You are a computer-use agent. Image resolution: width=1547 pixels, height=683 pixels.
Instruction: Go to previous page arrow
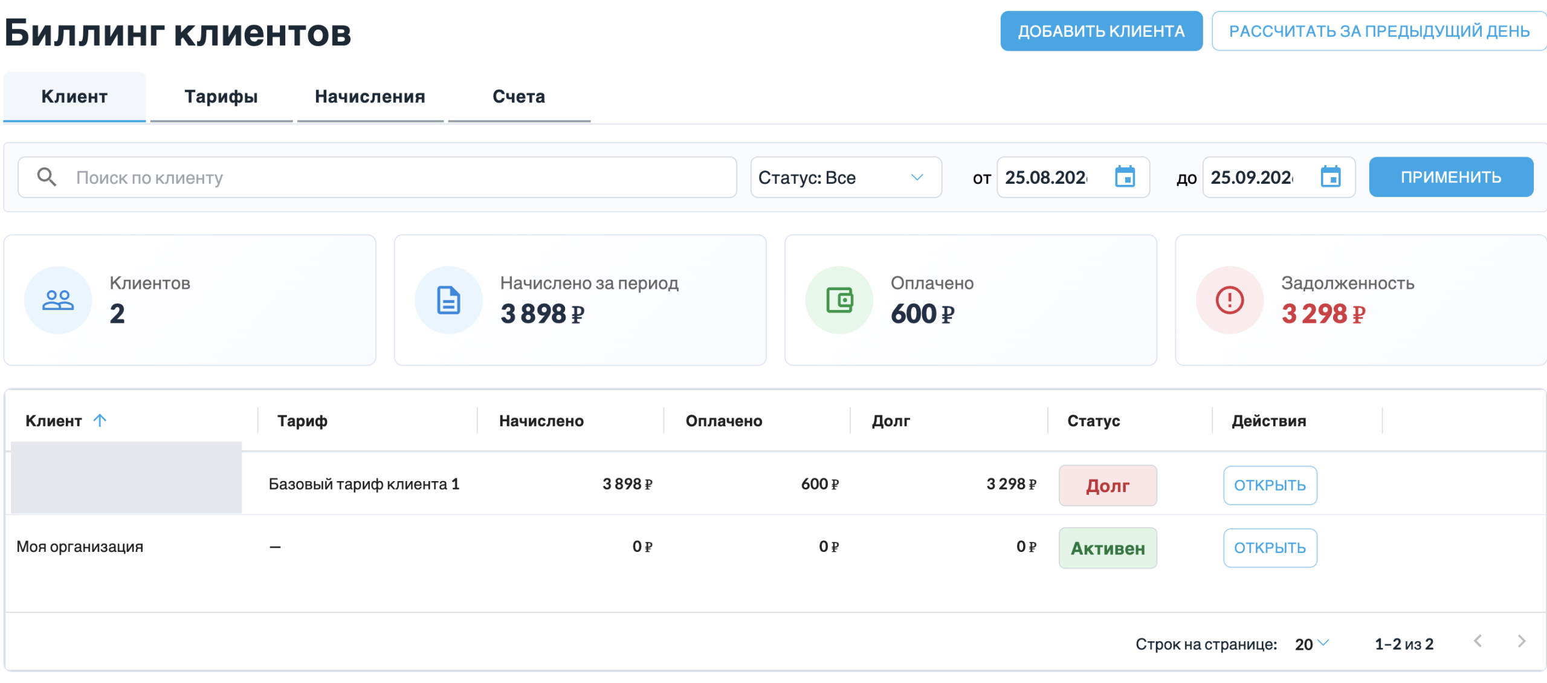[x=1478, y=641]
